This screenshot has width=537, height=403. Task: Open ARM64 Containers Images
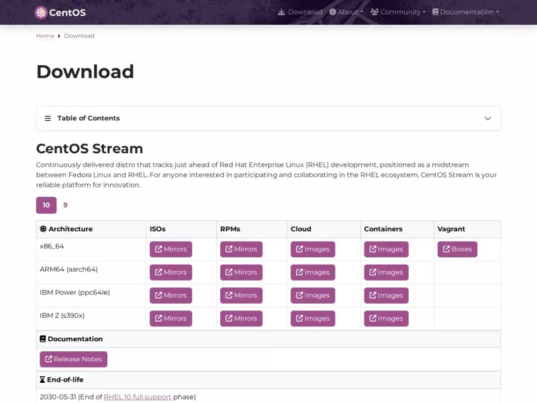[x=386, y=273]
